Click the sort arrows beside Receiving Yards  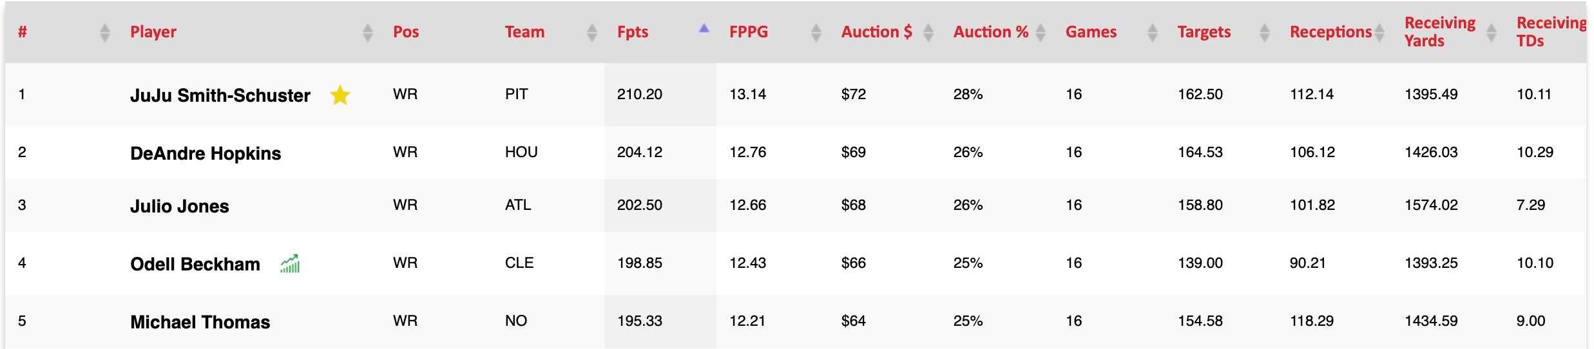[x=1492, y=32]
